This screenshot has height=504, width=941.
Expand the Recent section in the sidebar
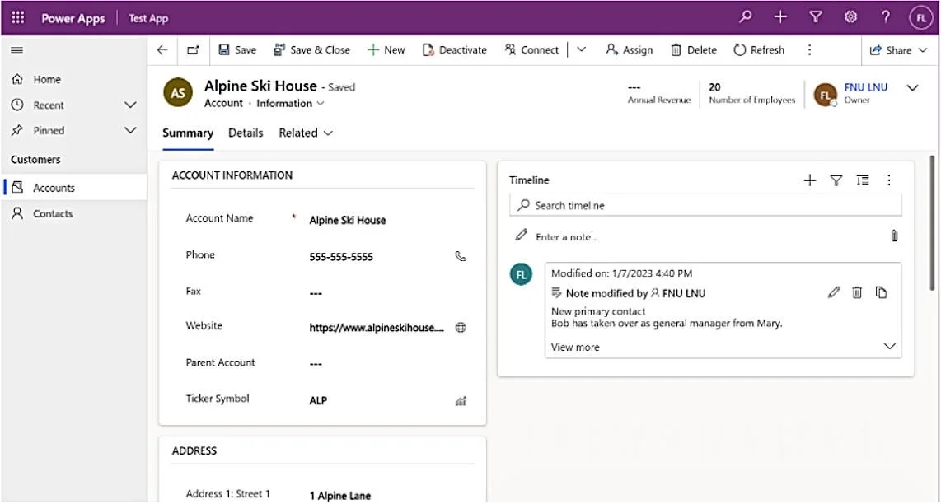tap(130, 105)
